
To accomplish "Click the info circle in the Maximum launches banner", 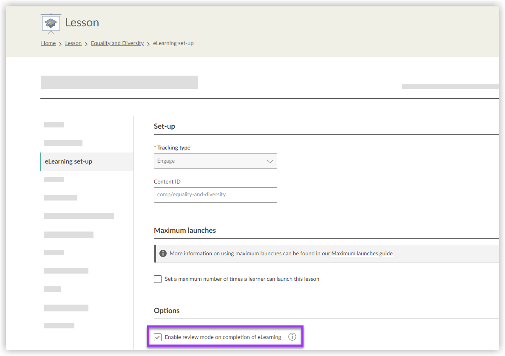I will click(x=163, y=253).
